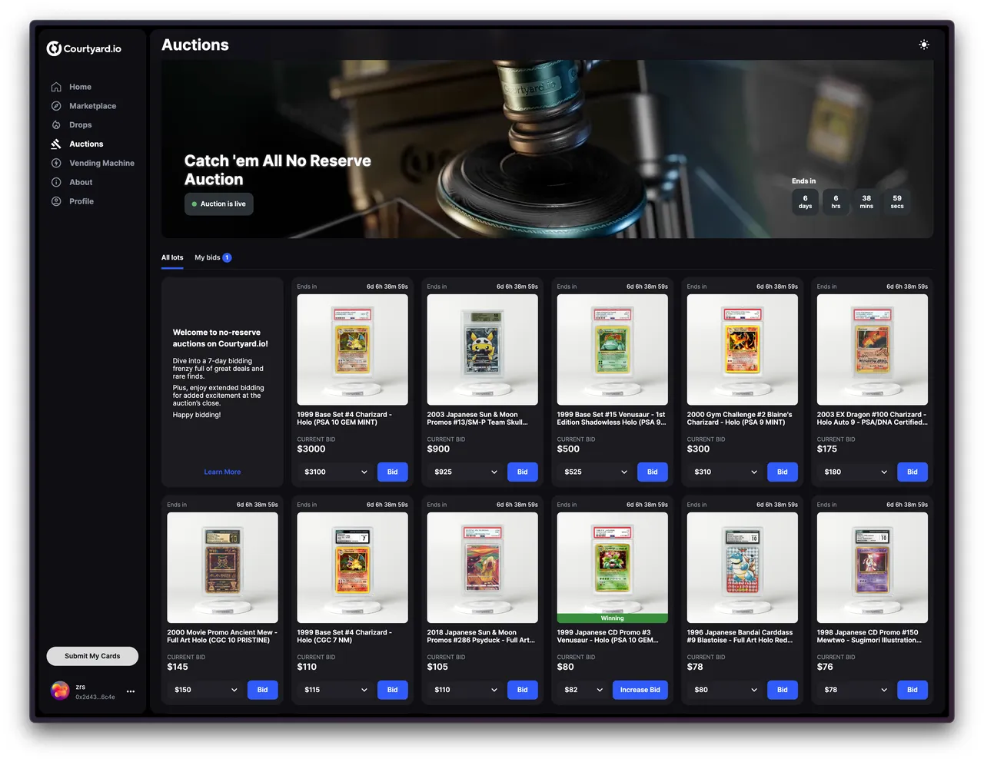This screenshot has width=984, height=762.
Task: Open bid amount dropdown showing $78
Action: pyautogui.click(x=856, y=690)
